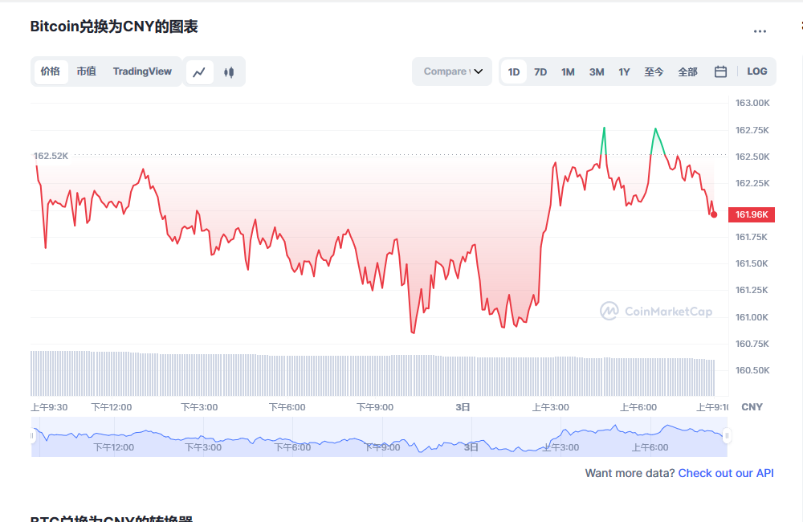Select the 1Y range button
This screenshot has width=803, height=522.
[x=624, y=71]
